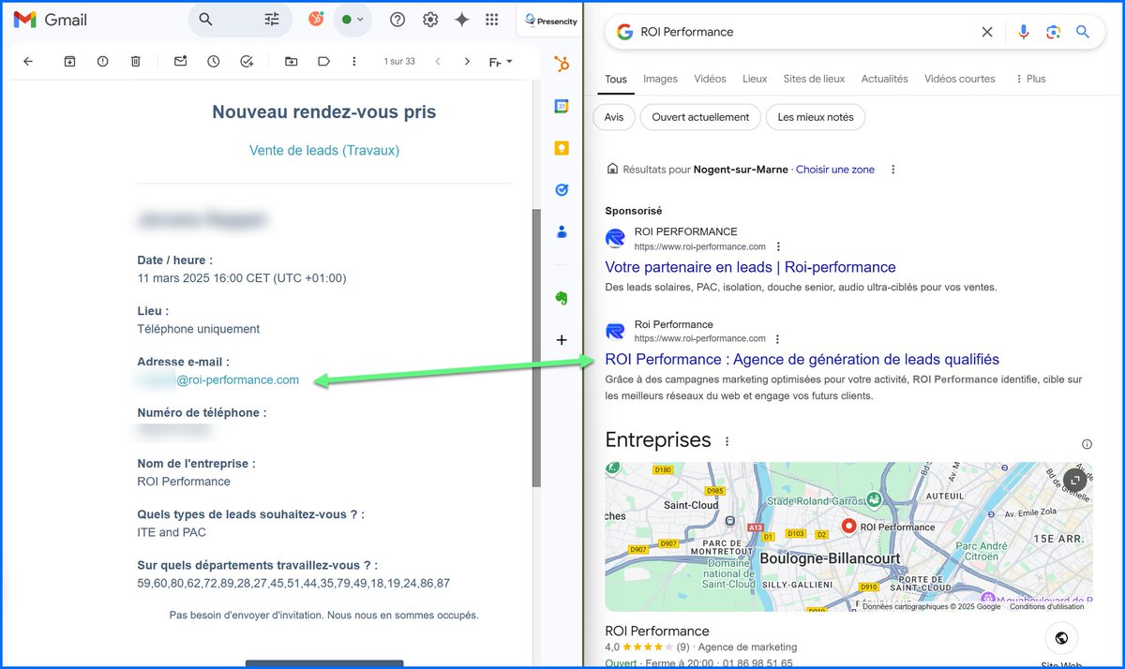
Task: Move to folder icon in Gmail toolbar
Action: pyautogui.click(x=292, y=61)
